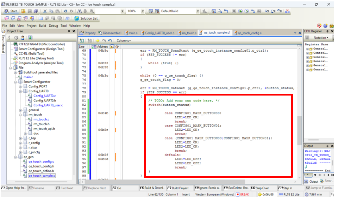
Task: Select qe_touch_config.c in Project Tree
Action: (x=41, y=162)
